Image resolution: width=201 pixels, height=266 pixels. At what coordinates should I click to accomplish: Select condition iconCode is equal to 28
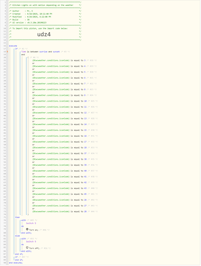click(x=60, y=212)
